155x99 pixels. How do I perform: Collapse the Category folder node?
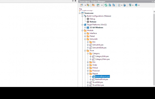88,54
